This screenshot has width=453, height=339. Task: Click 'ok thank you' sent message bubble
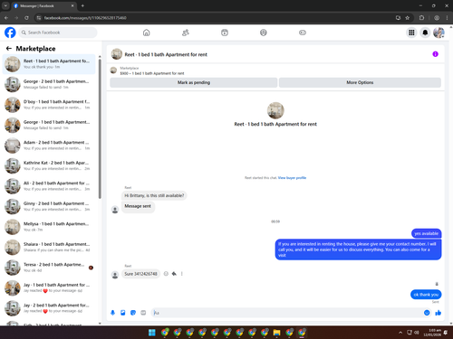[426, 295]
